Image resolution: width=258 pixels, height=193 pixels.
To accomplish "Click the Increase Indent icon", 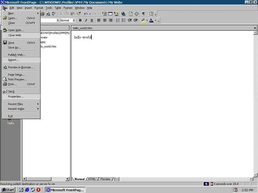I will coord(136,20).
